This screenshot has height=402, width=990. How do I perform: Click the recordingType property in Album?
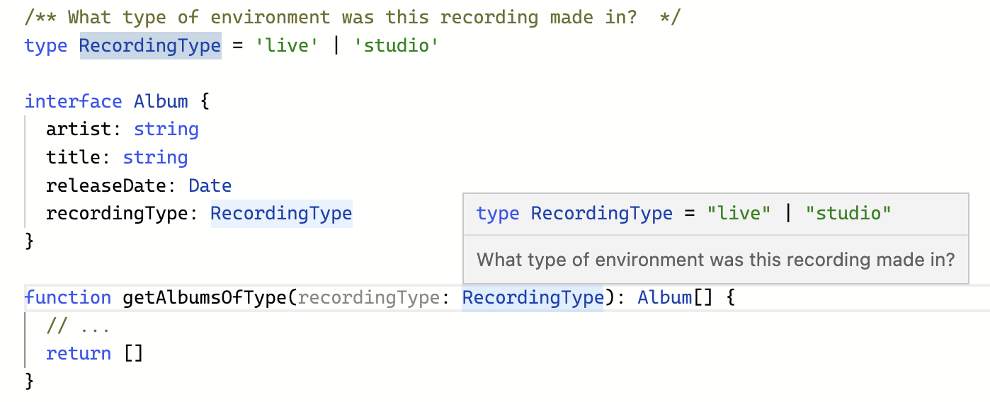tap(117, 213)
